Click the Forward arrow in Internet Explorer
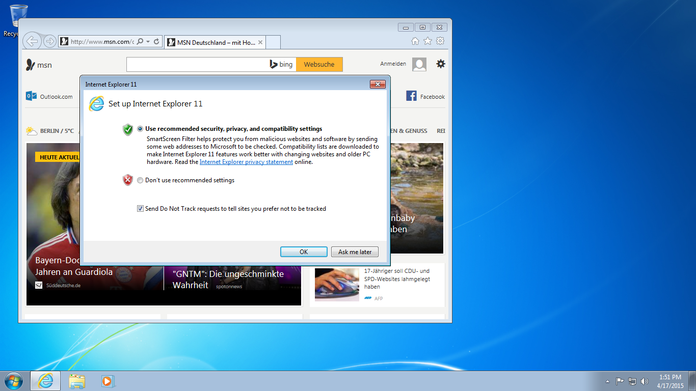The width and height of the screenshot is (696, 391). (49, 41)
